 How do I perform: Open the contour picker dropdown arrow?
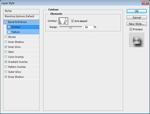tap(67, 21)
